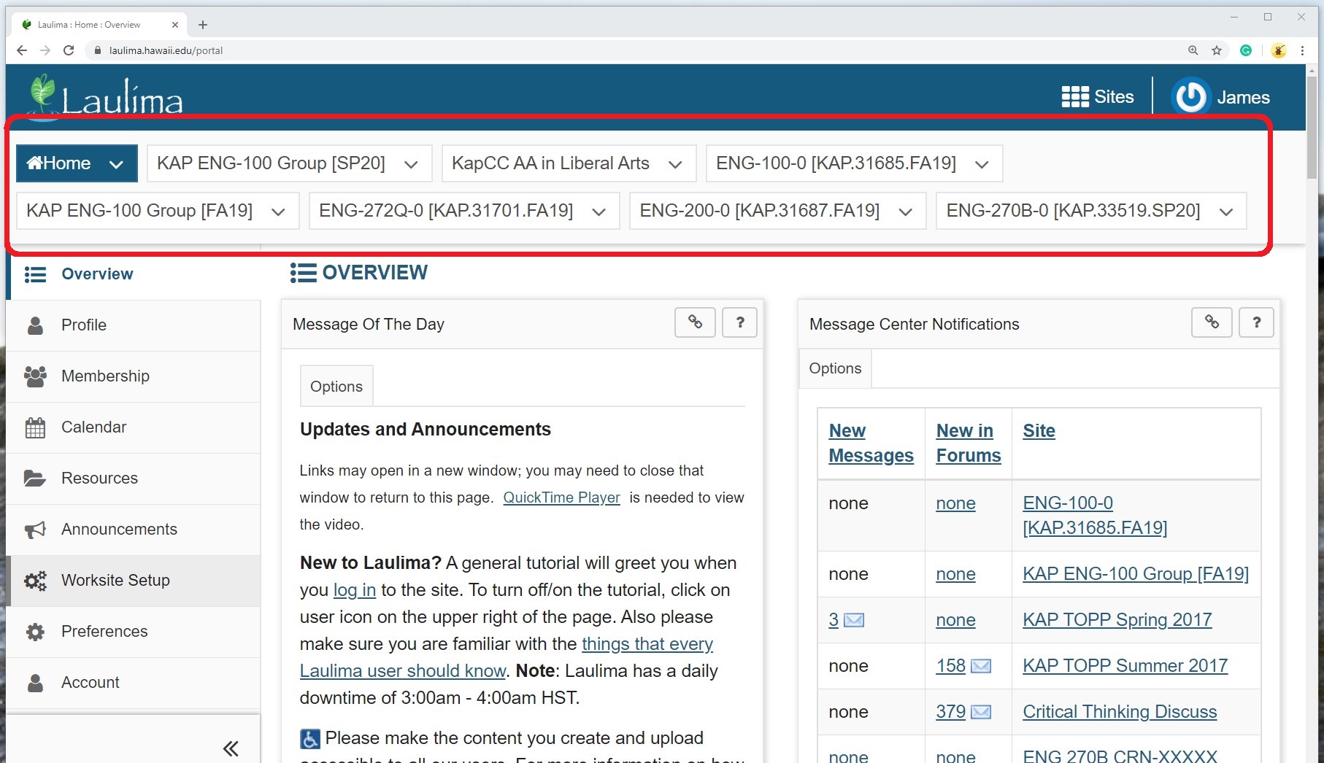Go to Calendar in the sidebar
The height and width of the screenshot is (763, 1324).
tap(93, 427)
